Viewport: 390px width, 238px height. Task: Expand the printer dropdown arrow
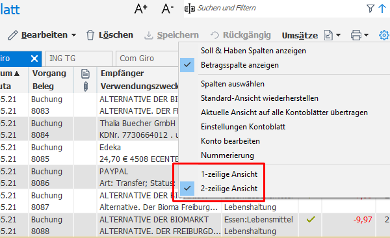(x=366, y=35)
